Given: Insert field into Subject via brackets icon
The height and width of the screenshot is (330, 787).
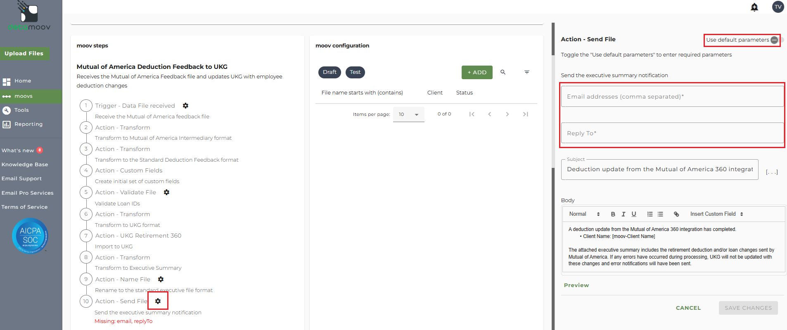Looking at the screenshot, I should tap(772, 172).
